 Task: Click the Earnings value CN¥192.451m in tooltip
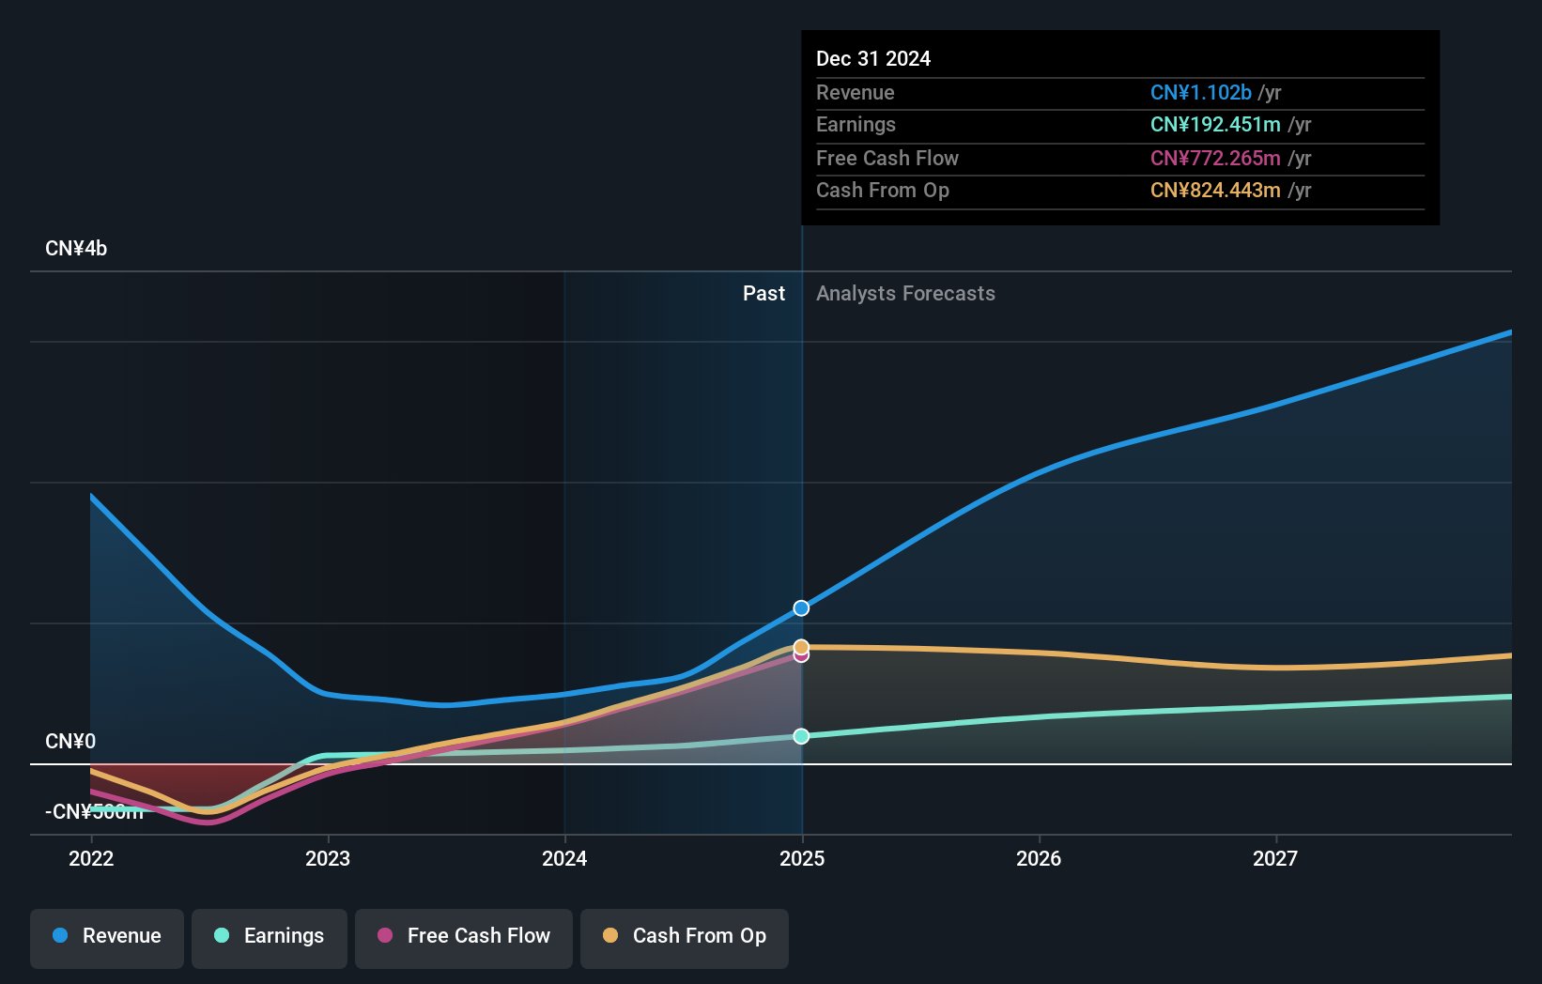coord(1215,124)
